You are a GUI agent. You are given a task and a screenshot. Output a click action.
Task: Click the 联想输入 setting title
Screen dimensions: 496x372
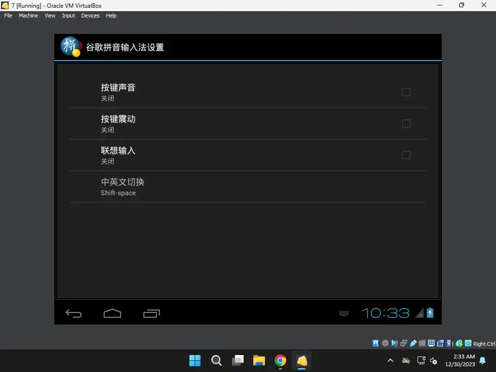click(118, 150)
